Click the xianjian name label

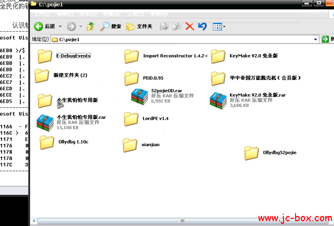[151, 145]
